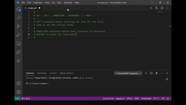
Task: Change encoding via UTF-8 status item
Action: tap(129, 99)
